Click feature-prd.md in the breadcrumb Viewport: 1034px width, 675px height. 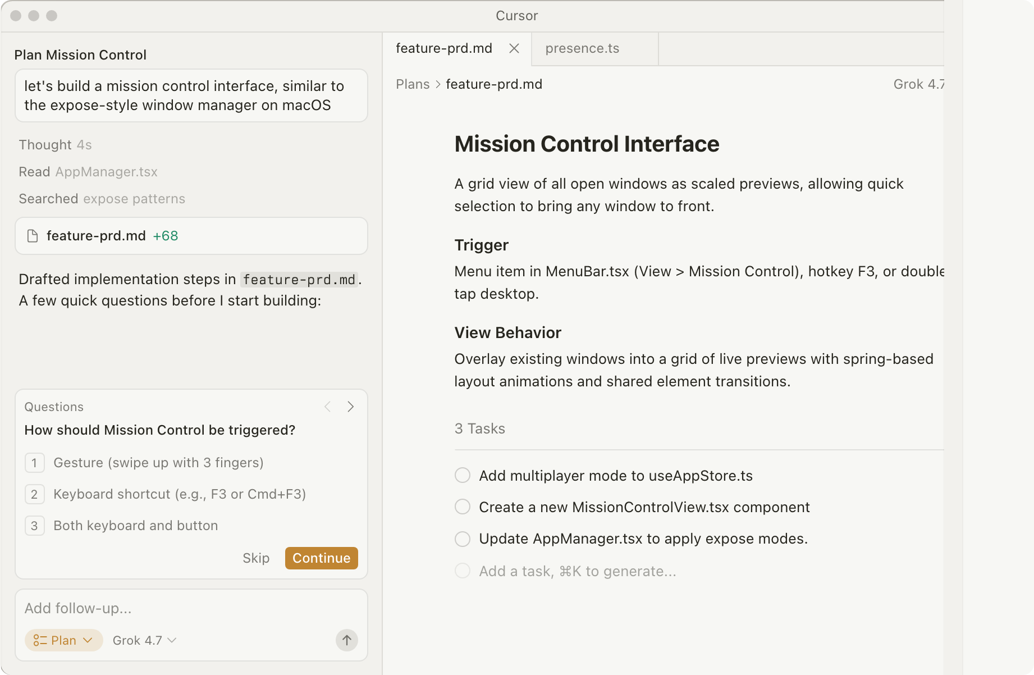point(494,84)
